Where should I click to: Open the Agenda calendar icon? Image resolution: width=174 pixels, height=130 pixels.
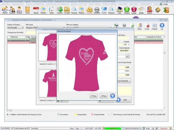coord(36,10)
